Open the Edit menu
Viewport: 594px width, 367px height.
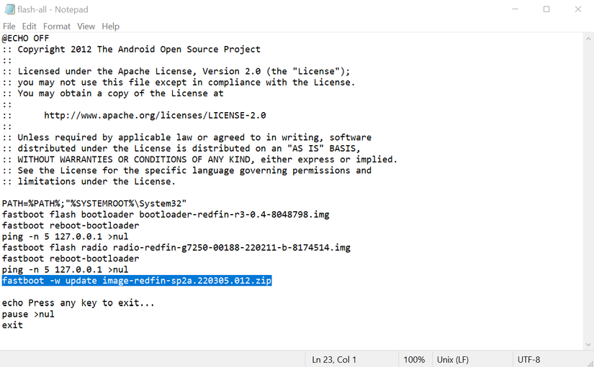pos(29,27)
